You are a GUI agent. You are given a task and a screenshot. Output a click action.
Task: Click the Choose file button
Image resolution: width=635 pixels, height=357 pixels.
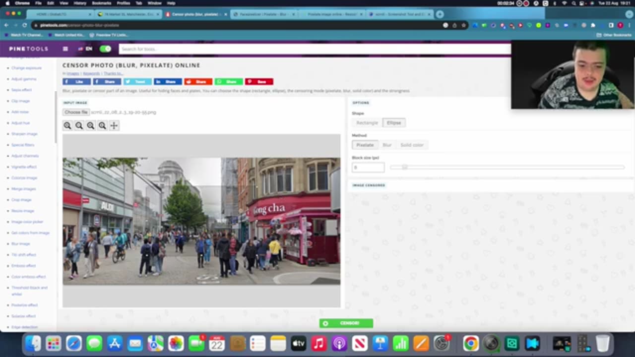pyautogui.click(x=76, y=112)
